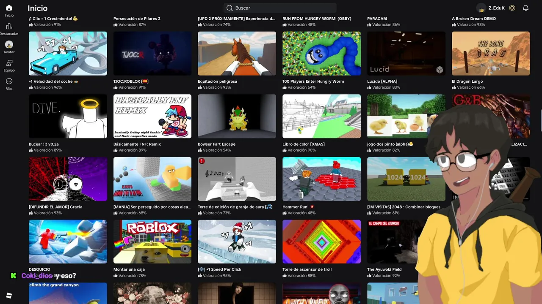The image size is (542, 304).
Task: Click Equitación peligrosa title text
Action: click(x=217, y=81)
